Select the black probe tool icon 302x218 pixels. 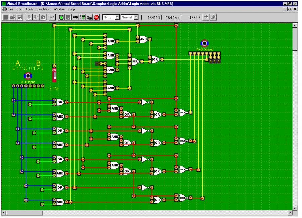(x=75, y=17)
